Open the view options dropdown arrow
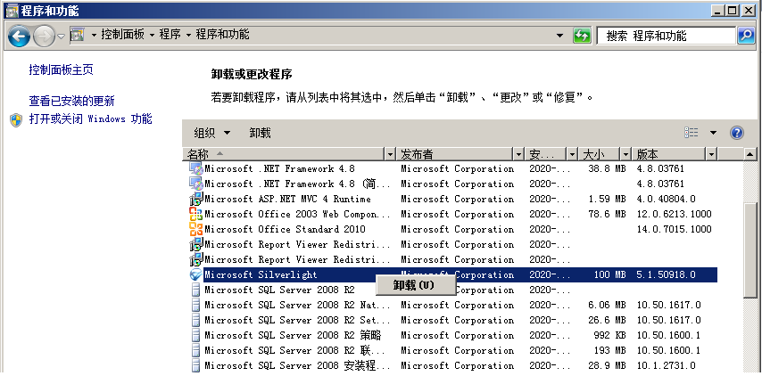 pyautogui.click(x=713, y=133)
